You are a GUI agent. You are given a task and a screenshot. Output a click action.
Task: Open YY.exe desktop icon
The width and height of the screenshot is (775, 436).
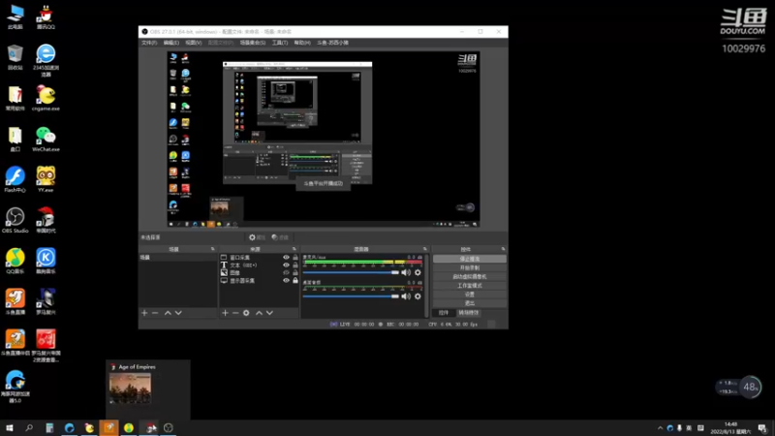(46, 179)
